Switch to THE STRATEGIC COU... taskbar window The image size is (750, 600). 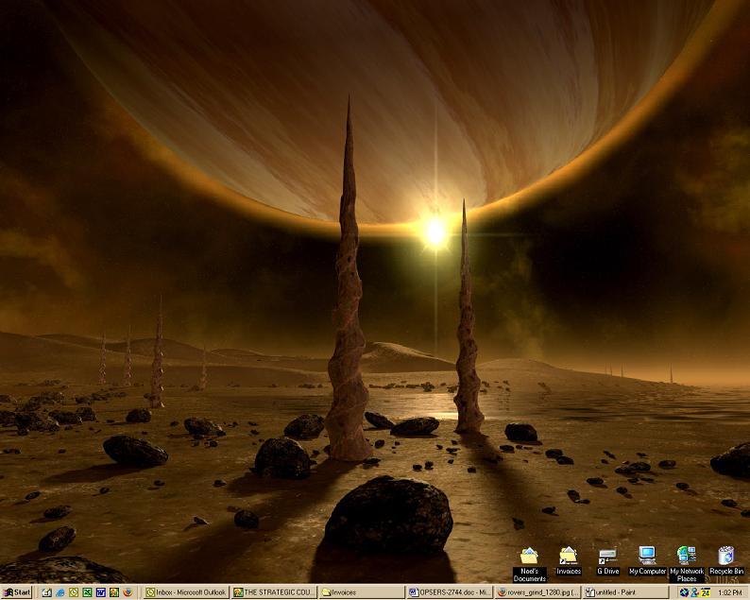(x=274, y=592)
